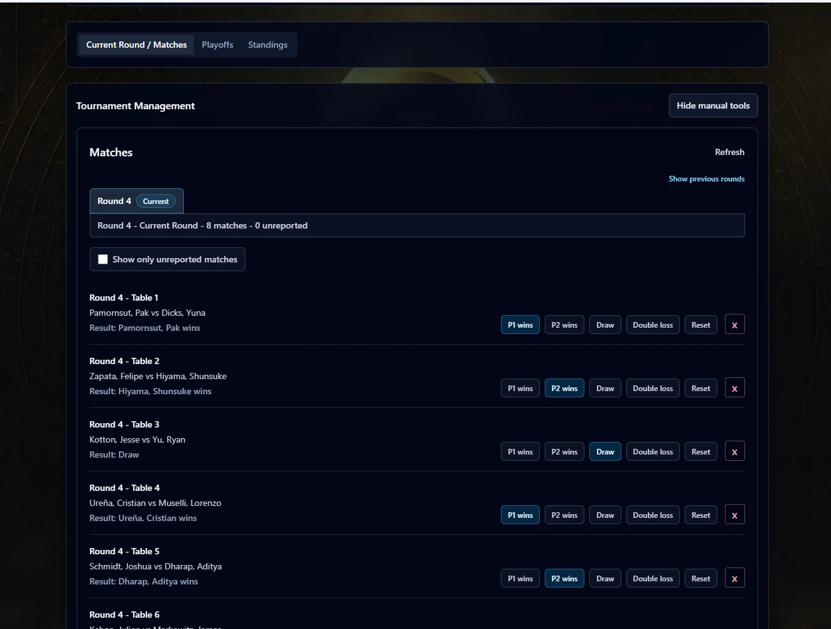This screenshot has width=831, height=629.
Task: Open the Standings tab
Action: [x=267, y=45]
